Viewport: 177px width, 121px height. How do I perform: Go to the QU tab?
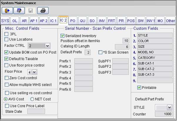point(83,21)
